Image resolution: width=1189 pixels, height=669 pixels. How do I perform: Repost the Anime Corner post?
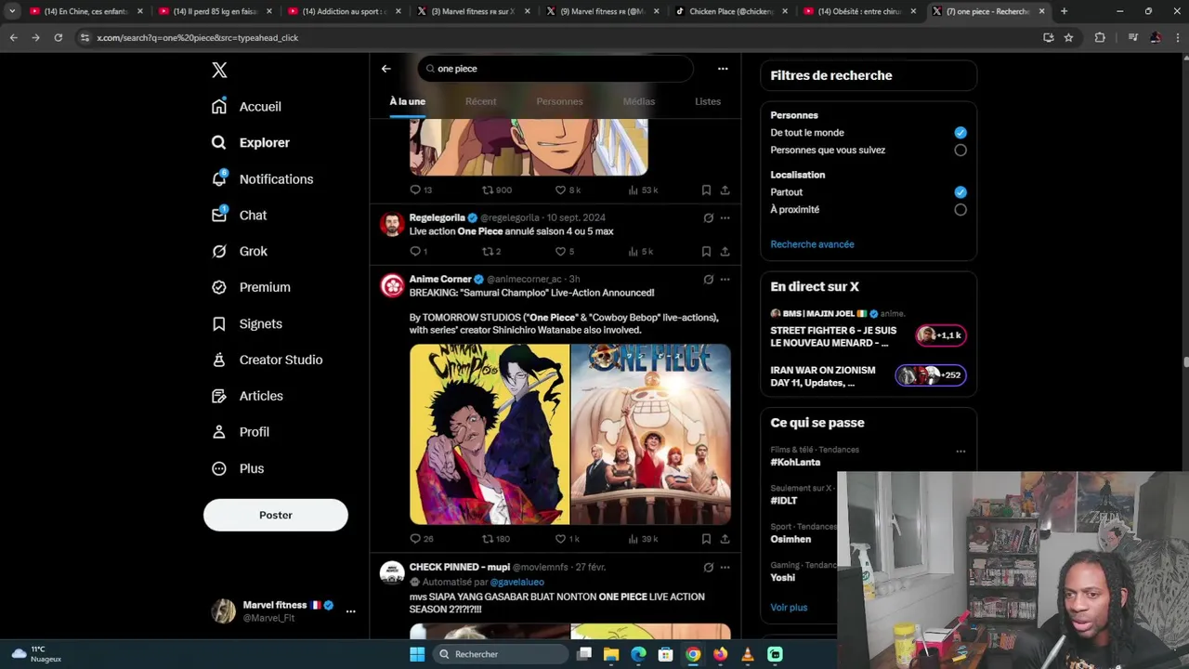(x=496, y=539)
